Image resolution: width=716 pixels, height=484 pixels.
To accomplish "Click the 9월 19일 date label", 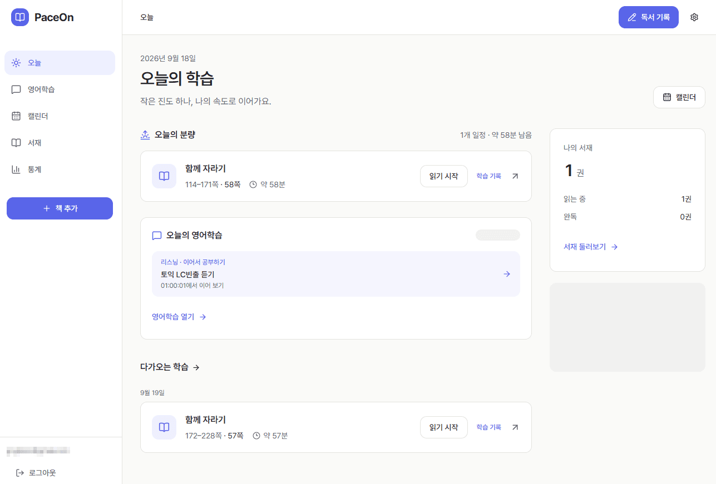I will pos(152,392).
